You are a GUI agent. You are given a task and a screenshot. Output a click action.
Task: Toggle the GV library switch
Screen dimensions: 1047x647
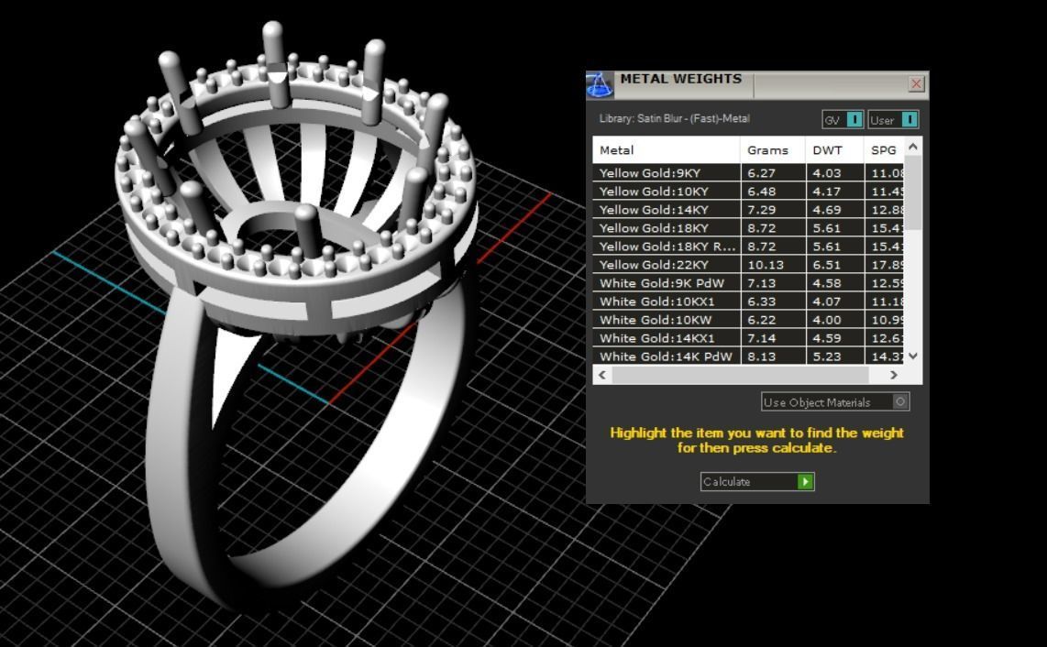pyautogui.click(x=843, y=119)
